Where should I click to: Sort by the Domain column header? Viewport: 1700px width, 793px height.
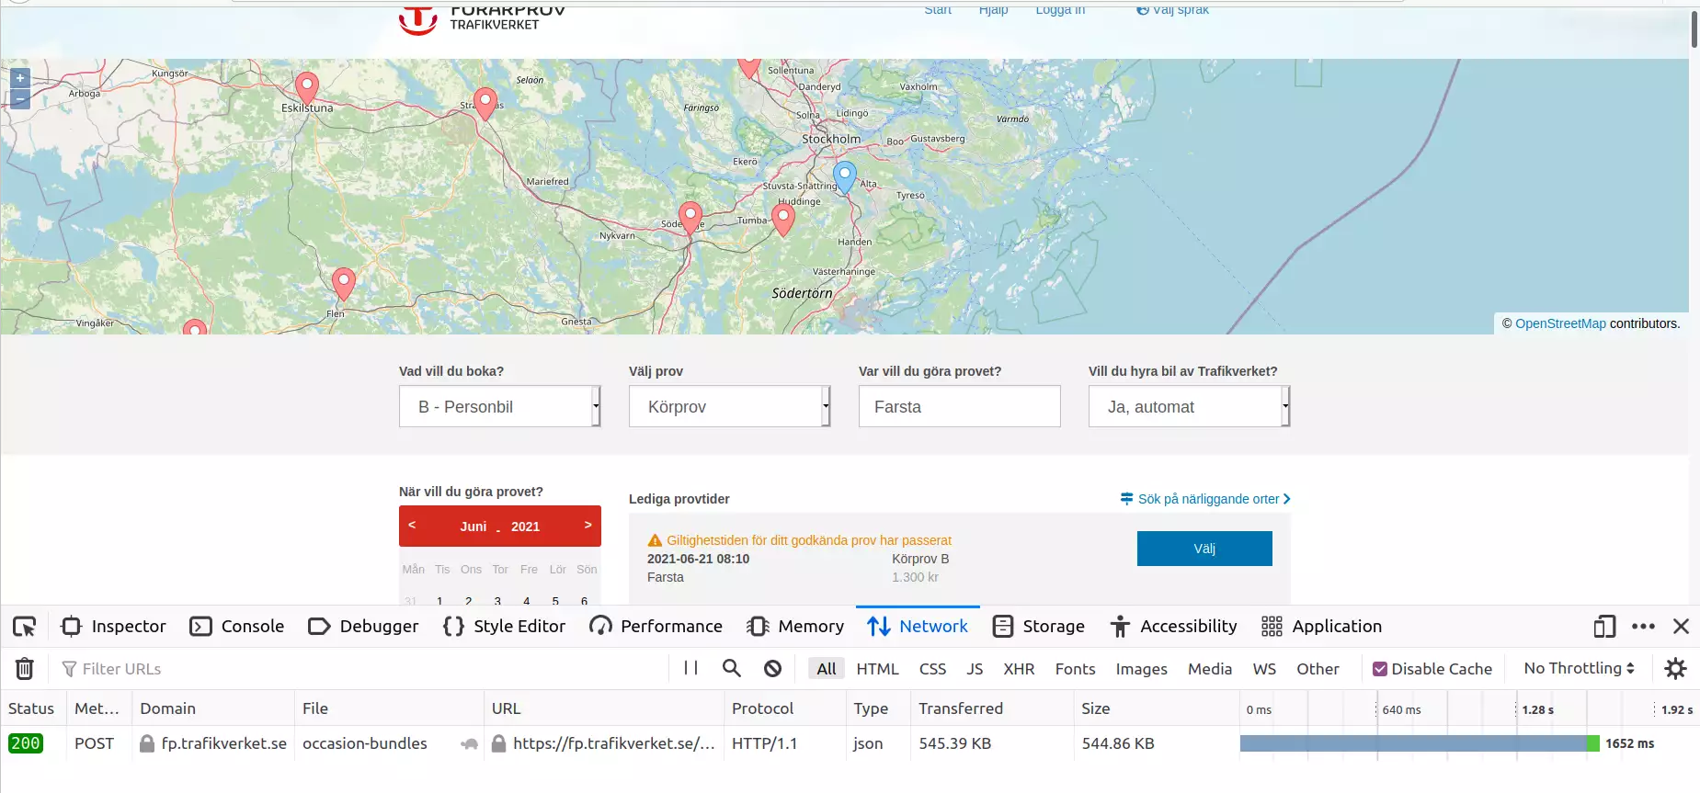pos(213,708)
